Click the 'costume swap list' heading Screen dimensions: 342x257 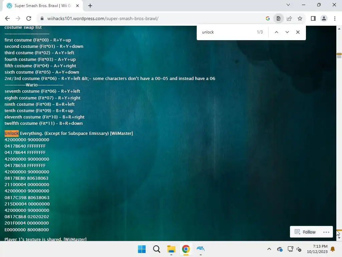point(23,27)
